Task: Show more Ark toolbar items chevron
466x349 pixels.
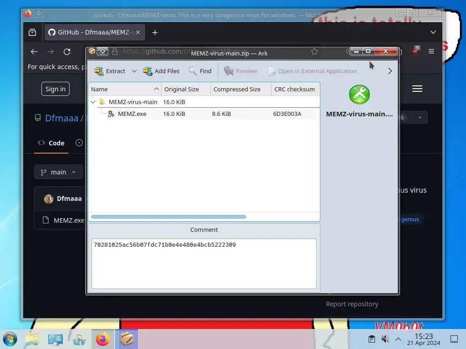Action: point(390,71)
